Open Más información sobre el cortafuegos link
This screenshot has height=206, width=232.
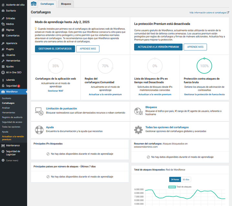[x=209, y=13]
